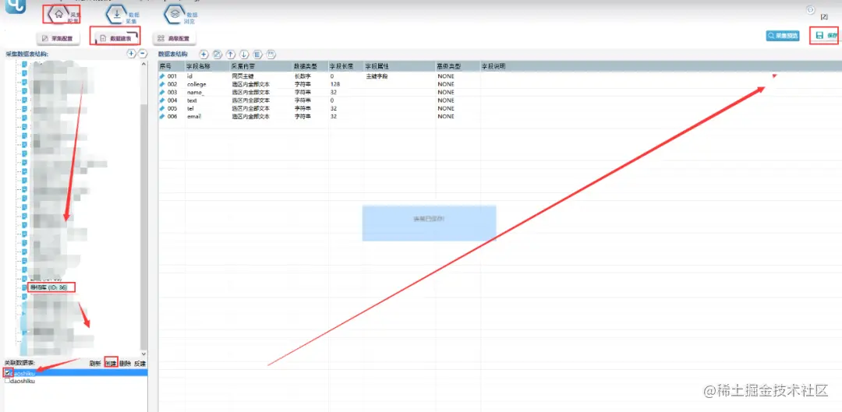Viewport: 842px width, 412px height.
Task: Expand all nodes with the tree plus icon
Action: pos(131,54)
